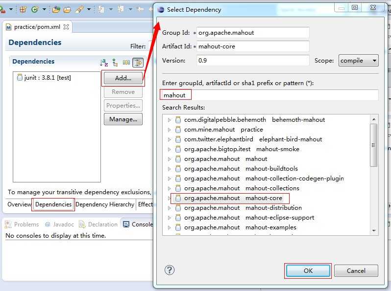The width and height of the screenshot is (391, 291).
Task: Click the Open Type folder icon
Action: [x=56, y=9]
